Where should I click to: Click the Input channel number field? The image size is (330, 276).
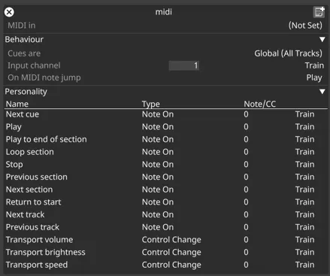(x=184, y=65)
